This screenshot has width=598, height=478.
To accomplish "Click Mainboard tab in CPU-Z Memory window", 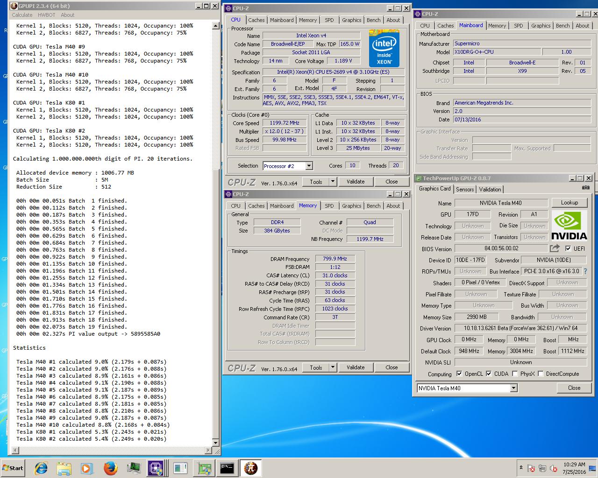I will click(282, 206).
